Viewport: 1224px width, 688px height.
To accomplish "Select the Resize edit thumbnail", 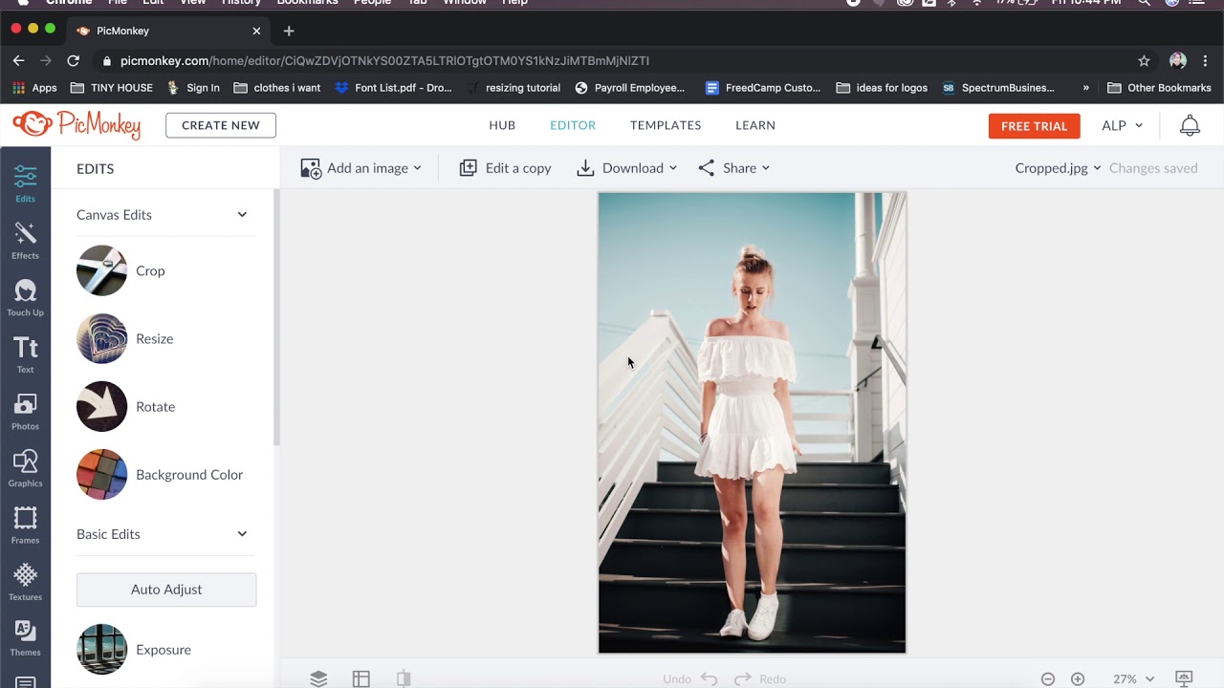I will click(x=101, y=338).
